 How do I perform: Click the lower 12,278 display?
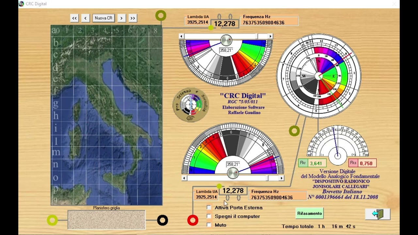coord(233,191)
